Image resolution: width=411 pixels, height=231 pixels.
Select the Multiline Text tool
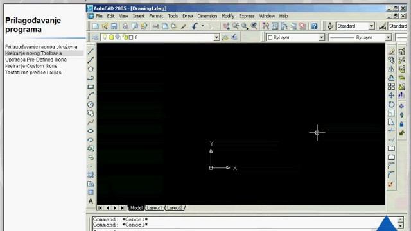point(91,201)
